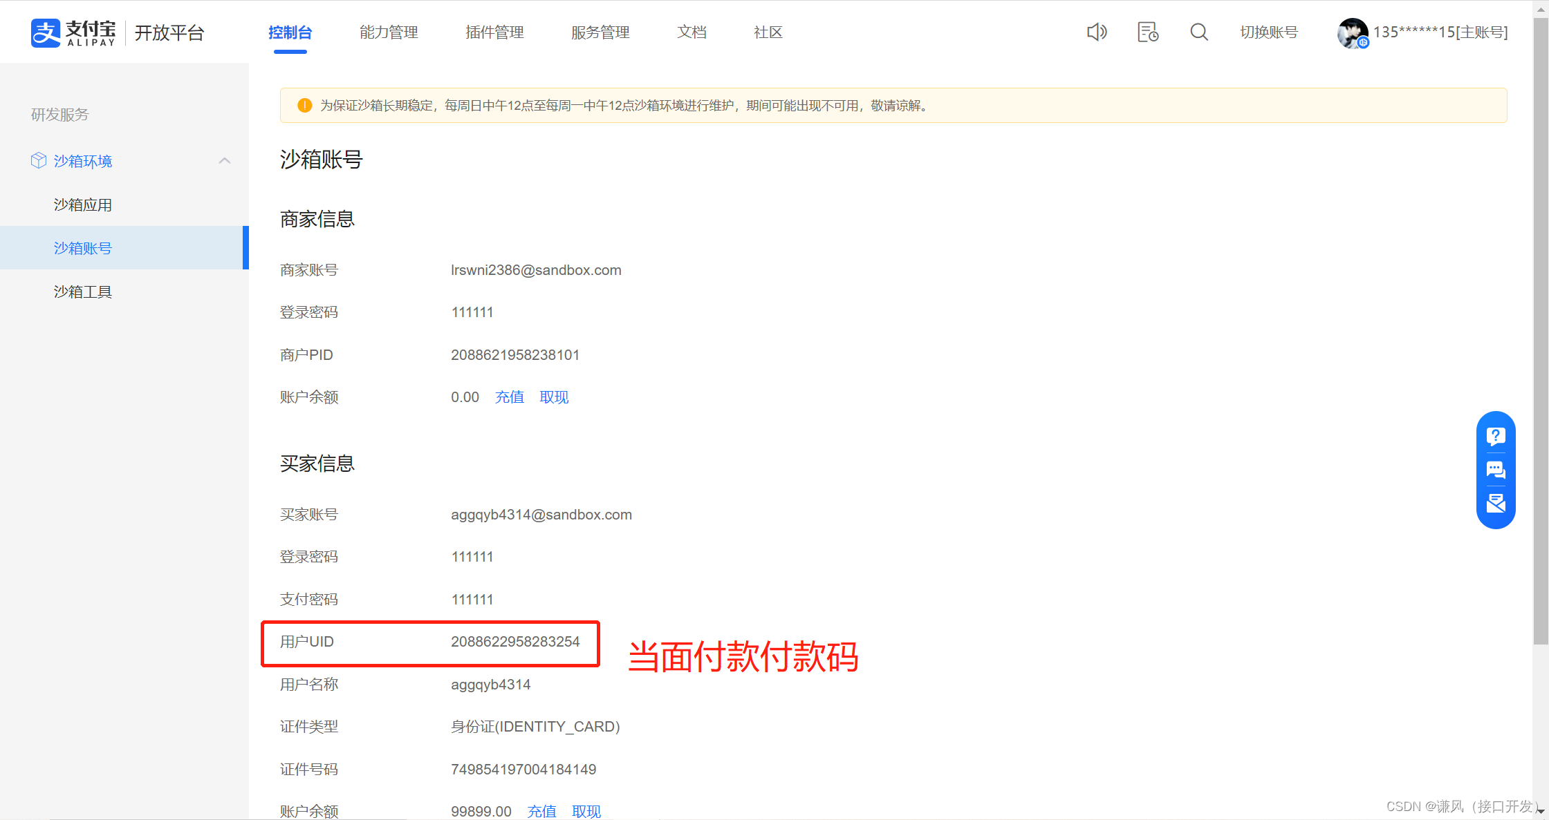Screen dimensions: 1549x820
Task: Collapse the 沙箱环境 sidebar section
Action: (x=225, y=161)
